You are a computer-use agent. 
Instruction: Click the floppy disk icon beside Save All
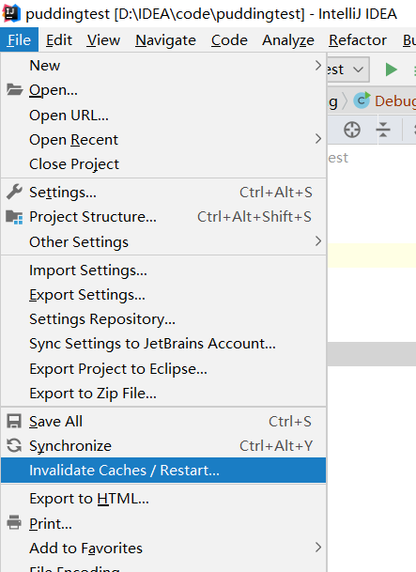click(14, 421)
